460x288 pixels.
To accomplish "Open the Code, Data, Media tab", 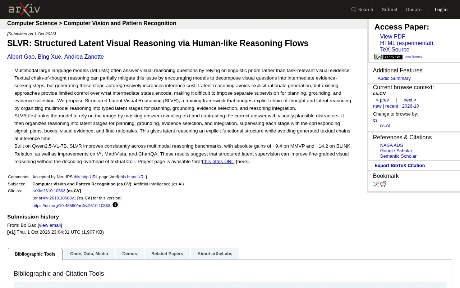I will click(89, 254).
